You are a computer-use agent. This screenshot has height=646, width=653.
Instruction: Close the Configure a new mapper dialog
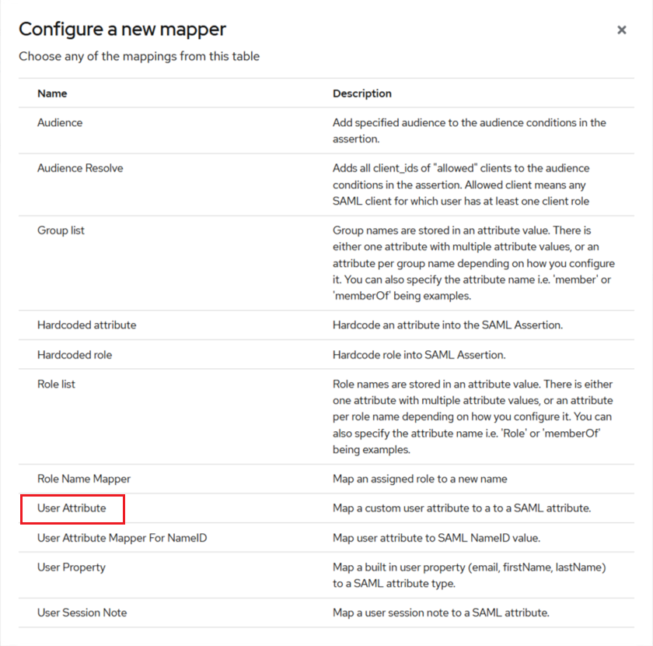coord(621,30)
